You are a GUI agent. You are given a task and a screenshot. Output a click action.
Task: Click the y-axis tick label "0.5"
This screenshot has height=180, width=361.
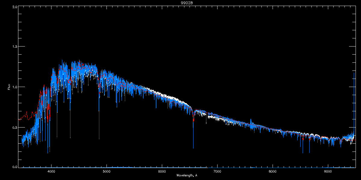point(14,127)
